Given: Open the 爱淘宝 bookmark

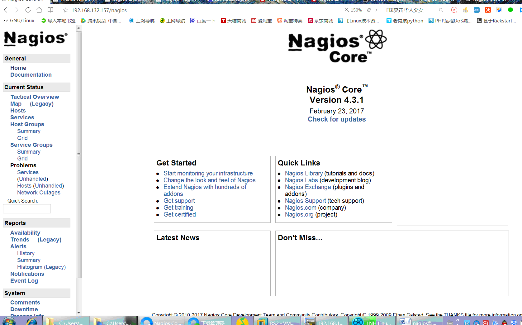Looking at the screenshot, I should click(261, 21).
